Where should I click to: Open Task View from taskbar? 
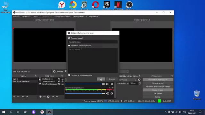pyautogui.click(x=25, y=112)
